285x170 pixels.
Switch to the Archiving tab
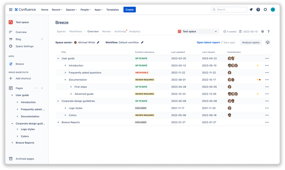(120, 31)
